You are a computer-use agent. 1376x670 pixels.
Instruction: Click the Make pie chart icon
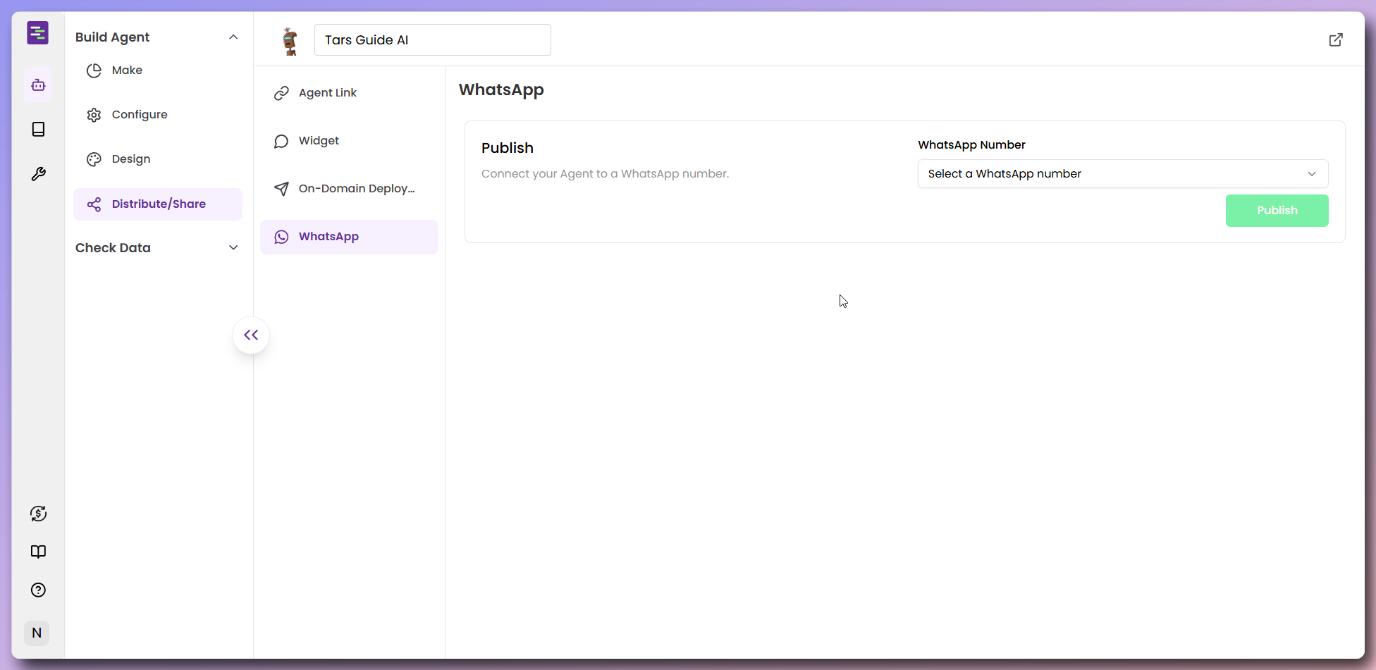click(x=94, y=70)
